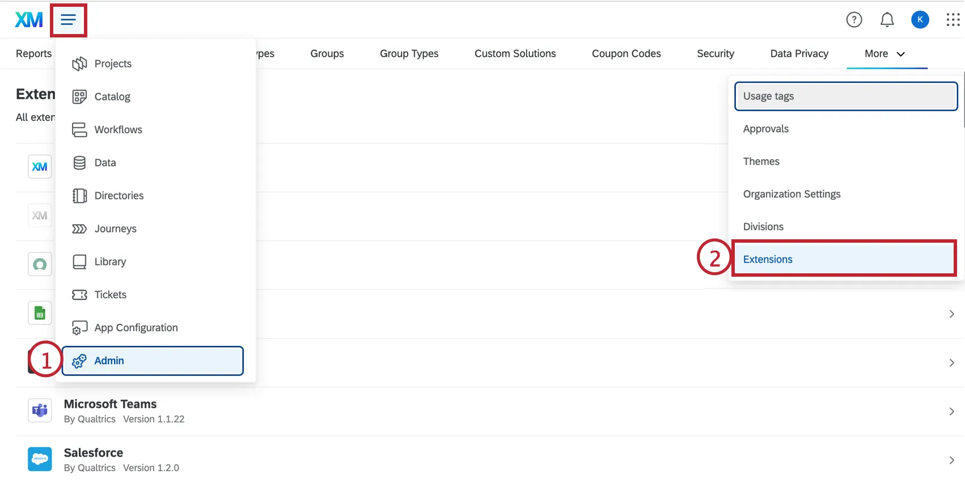The height and width of the screenshot is (482, 965).
Task: Click the App Configuration icon
Action: [x=79, y=328]
